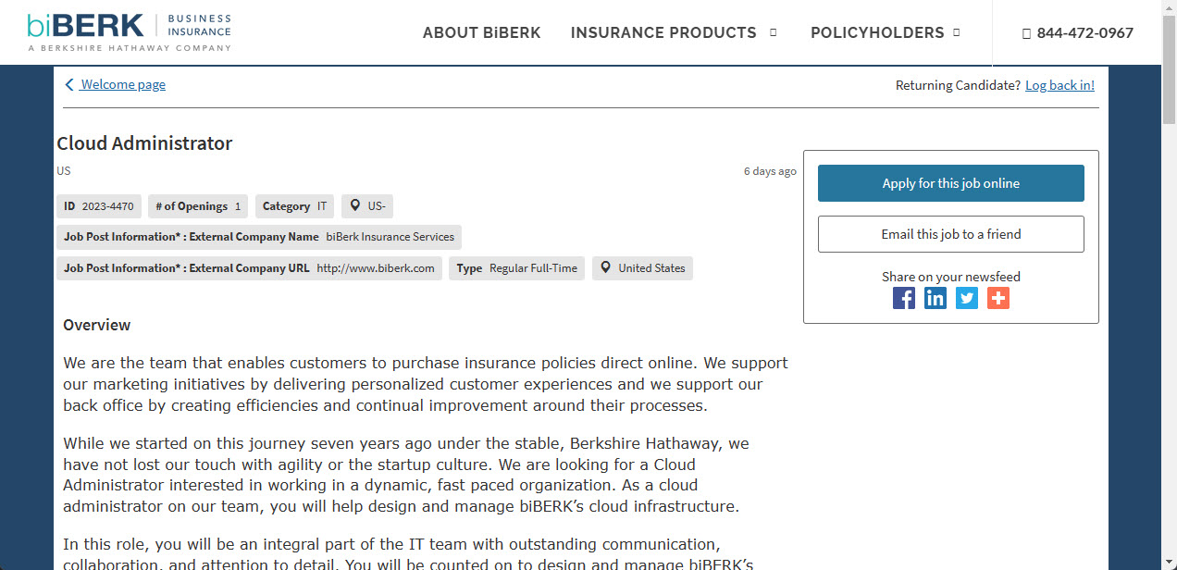Image resolution: width=1177 pixels, height=570 pixels.
Task: Click the Overview section heading
Action: pos(97,325)
